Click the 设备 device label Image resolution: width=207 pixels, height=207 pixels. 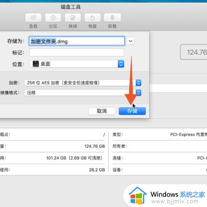point(118,170)
